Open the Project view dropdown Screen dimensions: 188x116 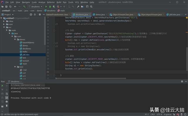pos(13,15)
